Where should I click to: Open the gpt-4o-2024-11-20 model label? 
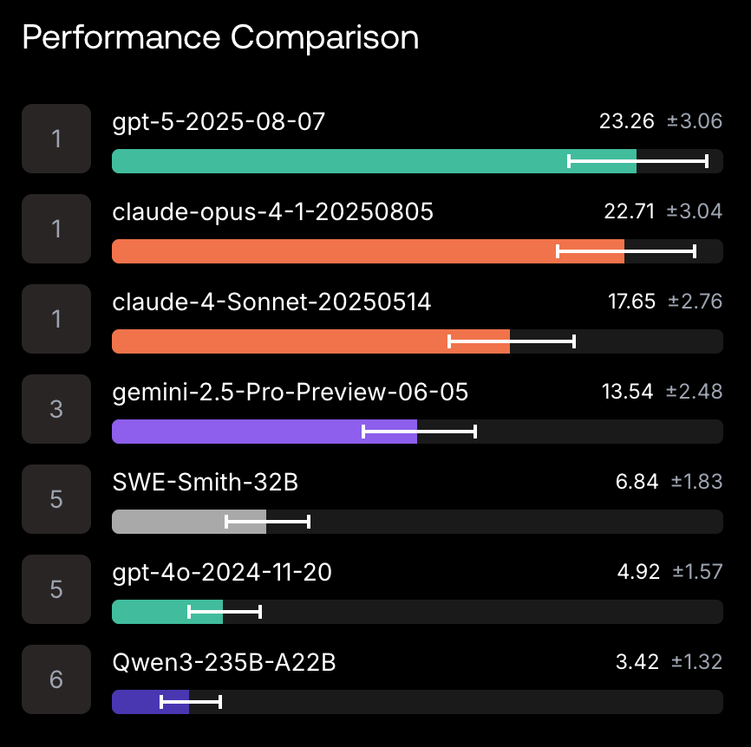tap(222, 572)
